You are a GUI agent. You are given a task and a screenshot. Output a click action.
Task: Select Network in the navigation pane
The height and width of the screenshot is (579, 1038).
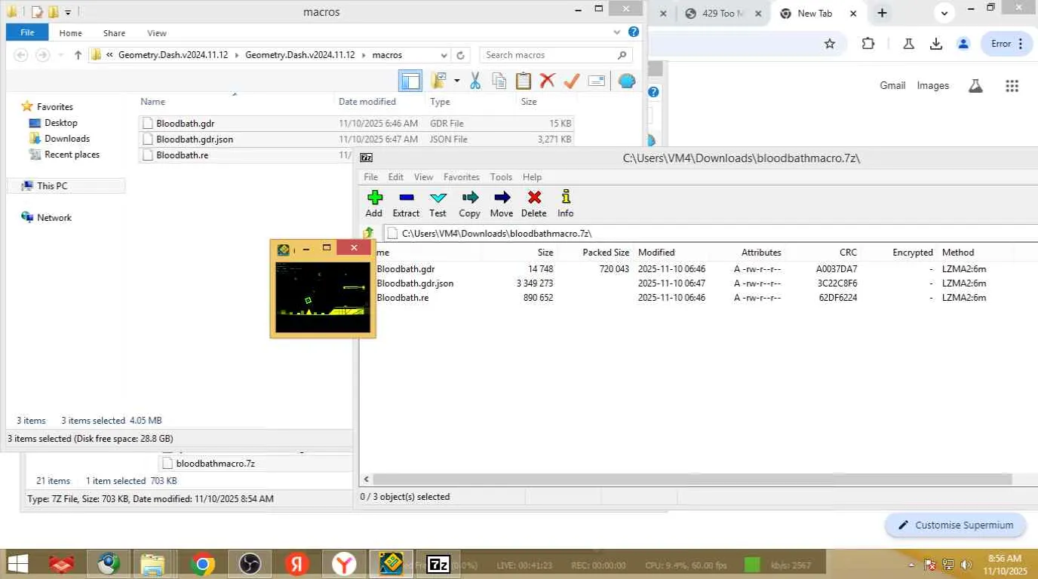(x=54, y=218)
